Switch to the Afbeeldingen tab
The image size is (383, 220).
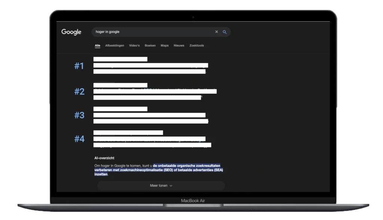[114, 46]
